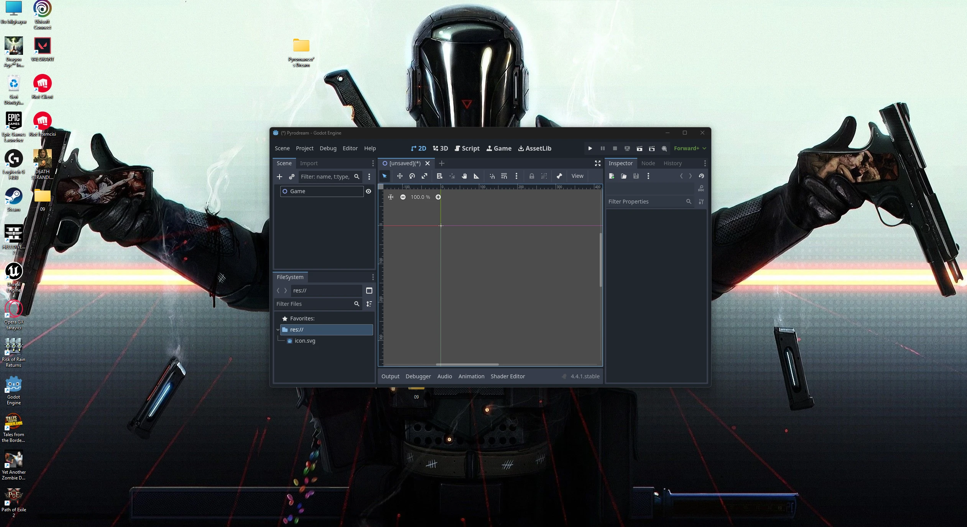The height and width of the screenshot is (527, 967).
Task: Center the 2D viewport view
Action: tap(391, 197)
